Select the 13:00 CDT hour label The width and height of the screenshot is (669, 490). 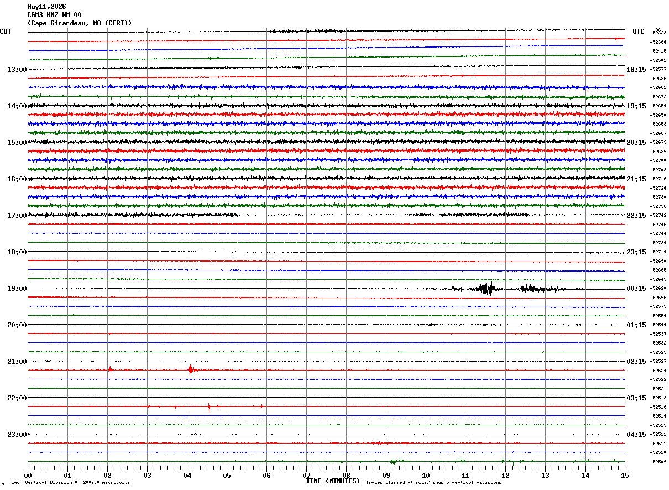(x=17, y=70)
